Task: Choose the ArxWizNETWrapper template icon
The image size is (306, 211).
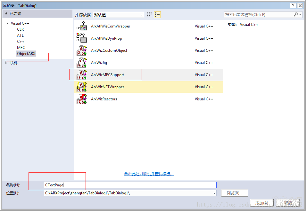Action: pos(82,87)
